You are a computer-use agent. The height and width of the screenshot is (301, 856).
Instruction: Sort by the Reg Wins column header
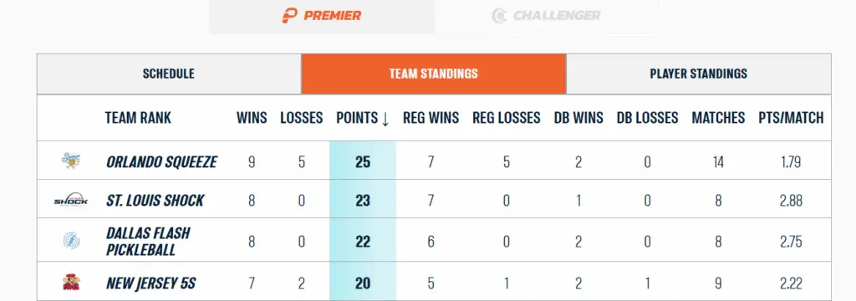[x=431, y=118]
